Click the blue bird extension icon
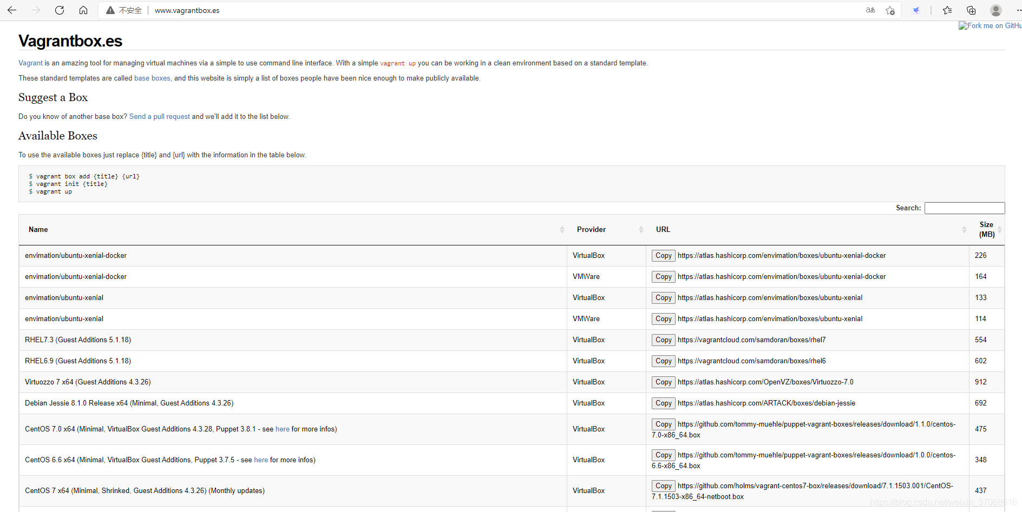 pyautogui.click(x=916, y=10)
